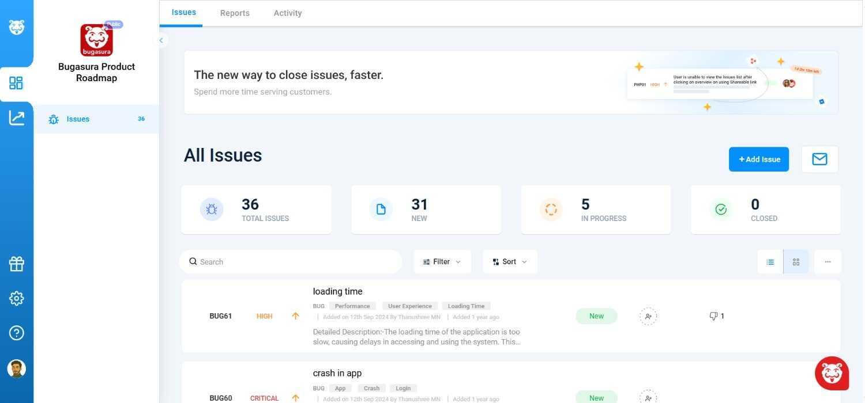Screen dimensions: 865x403
Task: Collapse the project side panel
Action: tap(161, 40)
